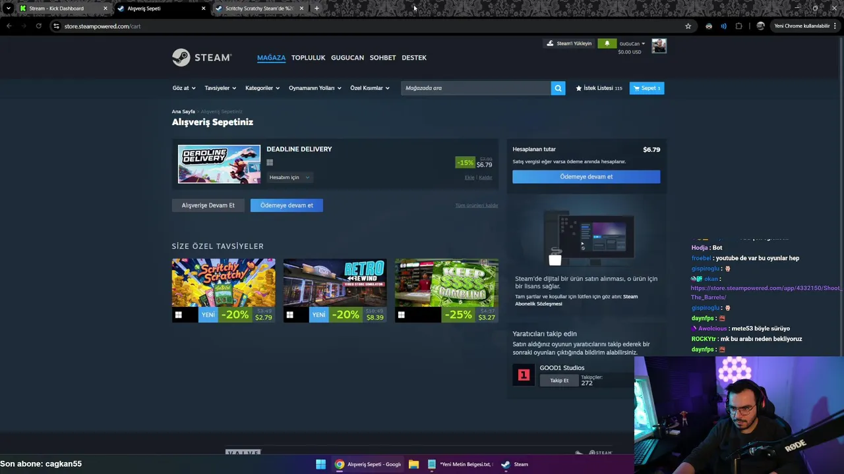Screen dimensions: 844x474
Task: Click Kaldır to remove Deadline Delivery
Action: point(485,177)
